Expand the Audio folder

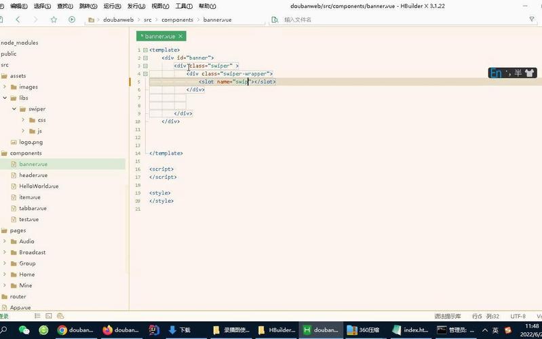click(5, 241)
